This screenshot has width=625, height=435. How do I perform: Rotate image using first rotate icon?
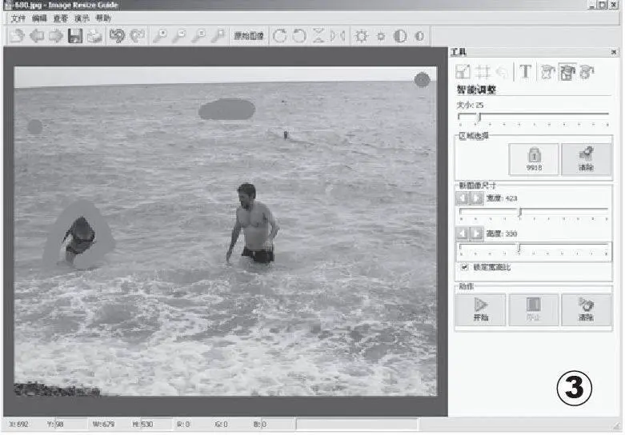pyautogui.click(x=279, y=36)
